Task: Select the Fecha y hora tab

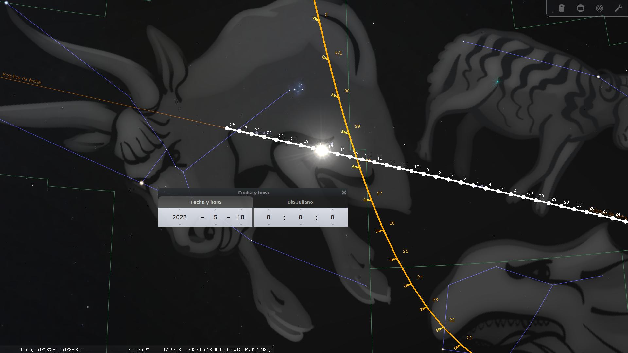Action: click(206, 202)
